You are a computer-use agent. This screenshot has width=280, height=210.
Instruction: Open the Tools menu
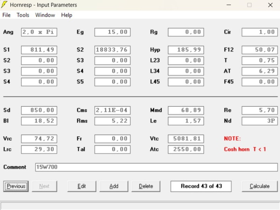click(23, 15)
